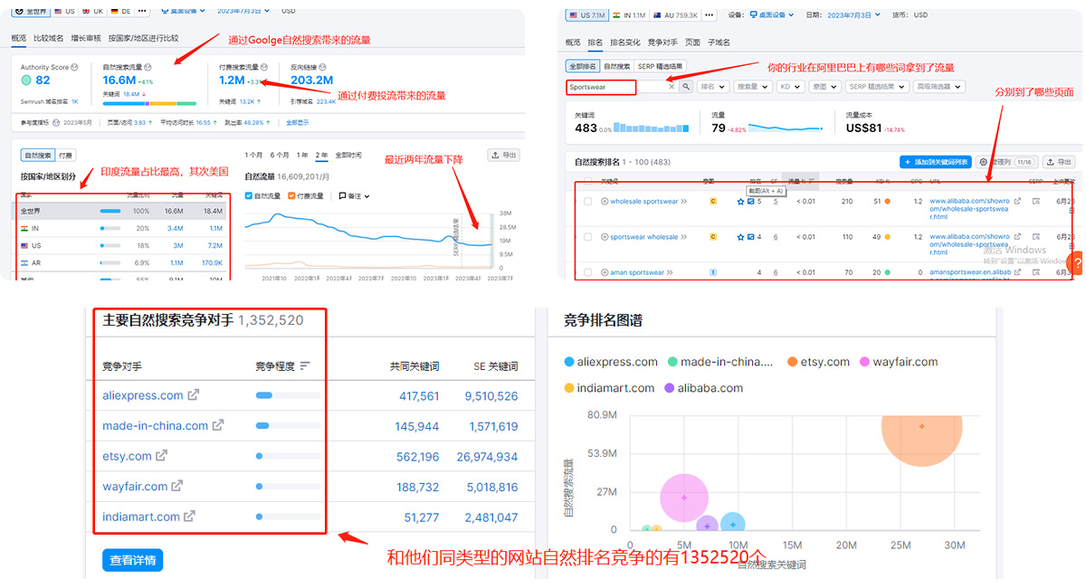The image size is (1086, 588).
Task: Click the image SERP feature icon in wholesale sportswear row
Action: coord(750,202)
